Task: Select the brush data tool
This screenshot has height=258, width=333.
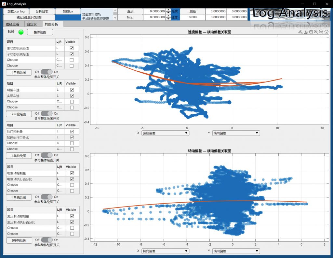Action: tap(306, 32)
